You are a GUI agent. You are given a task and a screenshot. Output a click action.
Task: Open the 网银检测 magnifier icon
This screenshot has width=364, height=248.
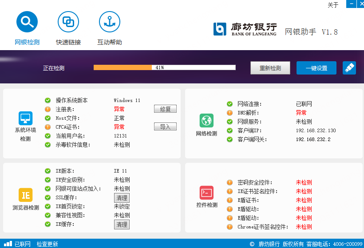[x=27, y=22]
